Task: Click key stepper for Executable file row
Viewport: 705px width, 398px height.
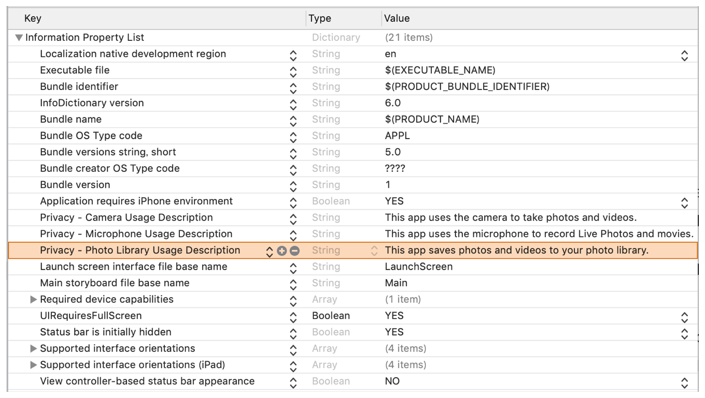Action: 293,71
